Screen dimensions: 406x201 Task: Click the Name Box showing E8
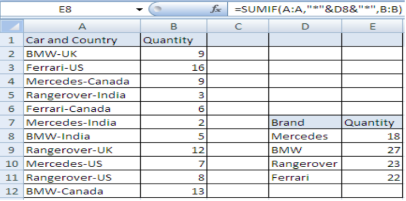(x=68, y=9)
